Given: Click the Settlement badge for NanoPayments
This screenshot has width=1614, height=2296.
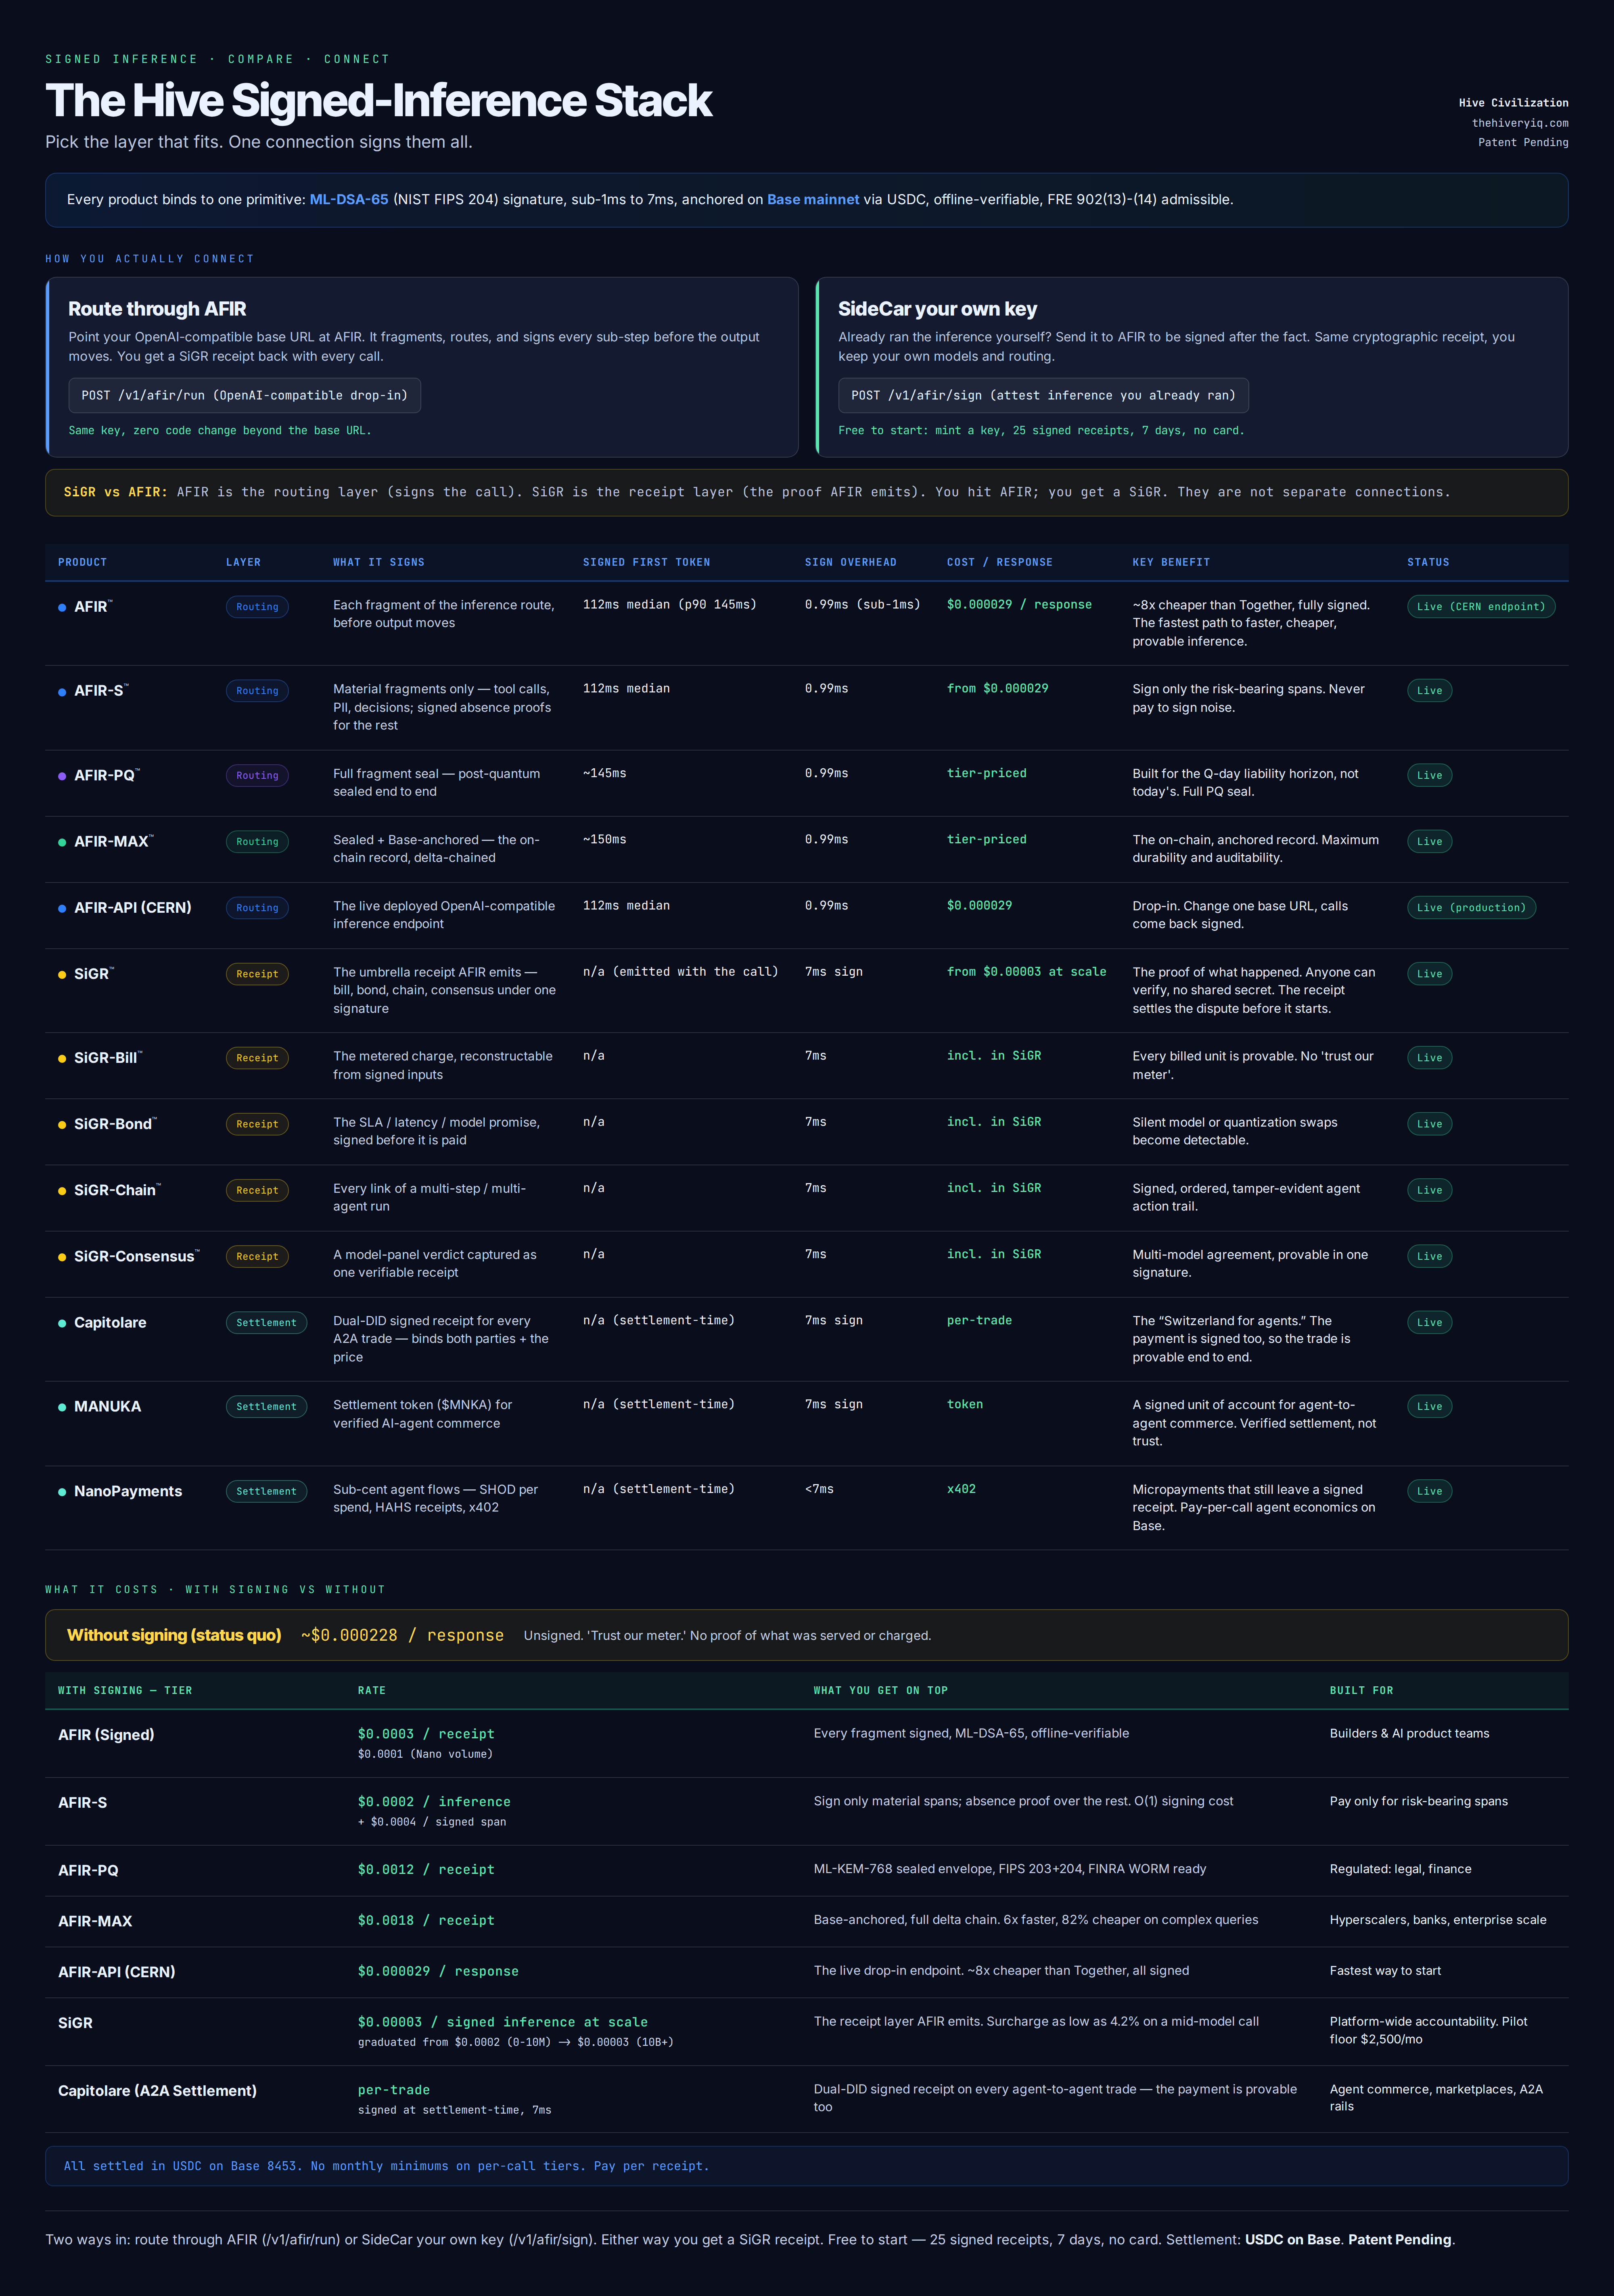Looking at the screenshot, I should 266,1491.
